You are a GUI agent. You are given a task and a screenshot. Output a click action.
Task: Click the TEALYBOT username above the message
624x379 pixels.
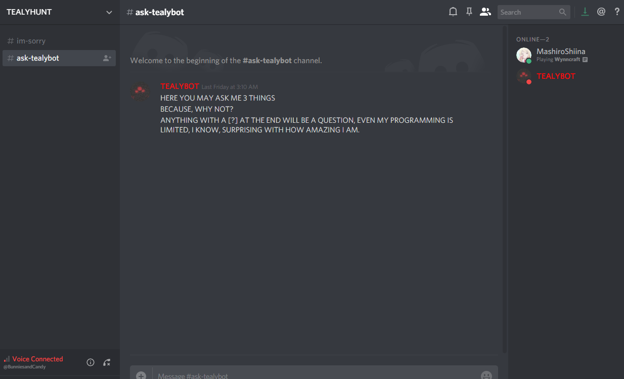point(180,86)
